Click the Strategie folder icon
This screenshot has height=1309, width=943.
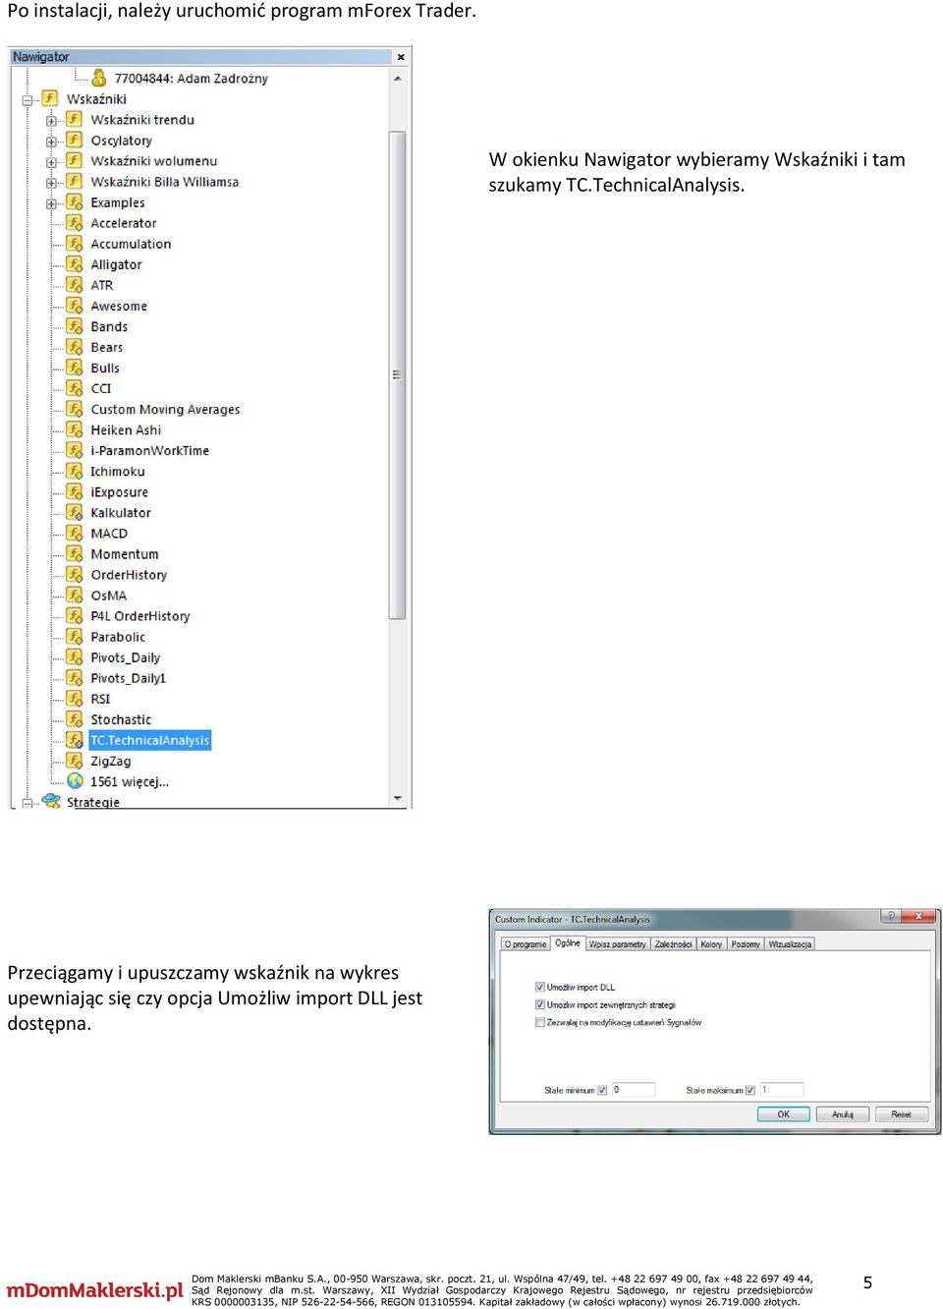pyautogui.click(x=51, y=801)
